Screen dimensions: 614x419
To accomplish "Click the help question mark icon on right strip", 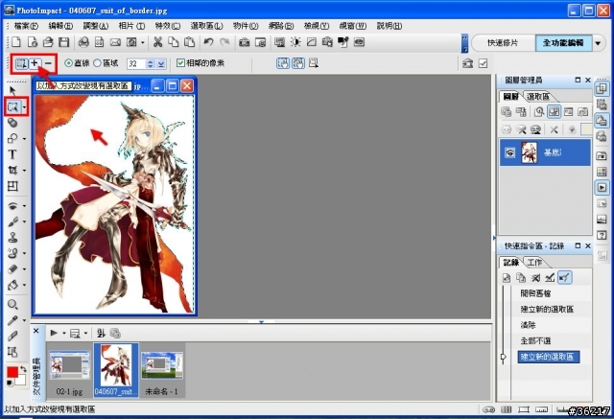I will click(x=602, y=235).
